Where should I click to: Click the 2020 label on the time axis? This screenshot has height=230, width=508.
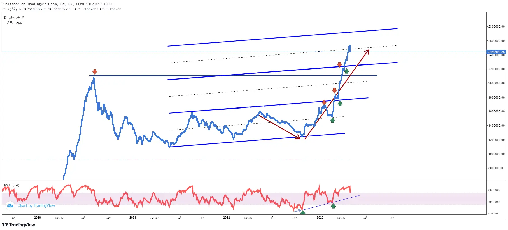(x=37, y=217)
